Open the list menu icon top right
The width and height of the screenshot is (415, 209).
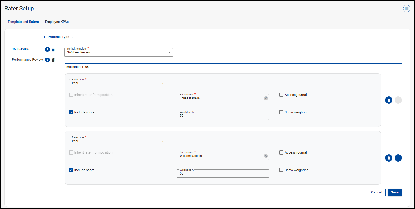(406, 9)
